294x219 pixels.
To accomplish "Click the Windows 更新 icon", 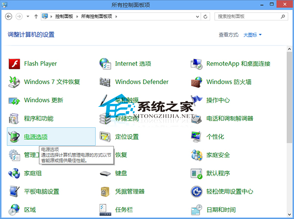I will click(14, 100).
